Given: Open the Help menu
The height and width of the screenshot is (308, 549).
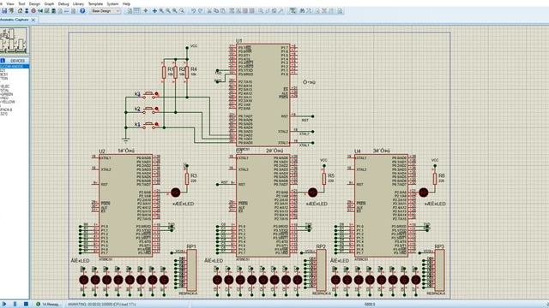Looking at the screenshot, I should 126,3.
